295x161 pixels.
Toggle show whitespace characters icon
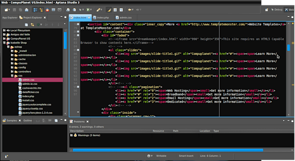coord(121,10)
